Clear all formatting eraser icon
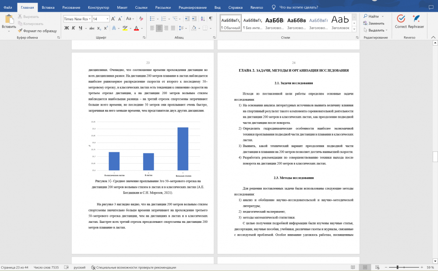Screen dimensions: 438x271 point(141,19)
